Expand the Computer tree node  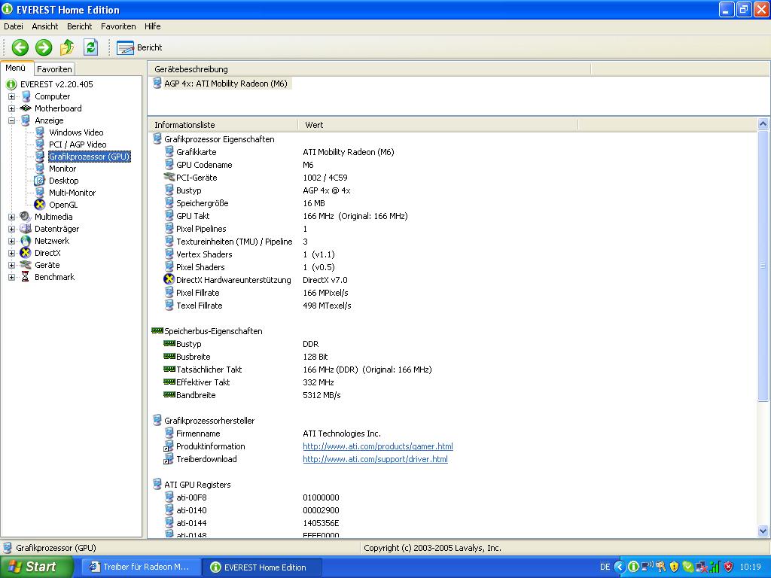click(11, 97)
